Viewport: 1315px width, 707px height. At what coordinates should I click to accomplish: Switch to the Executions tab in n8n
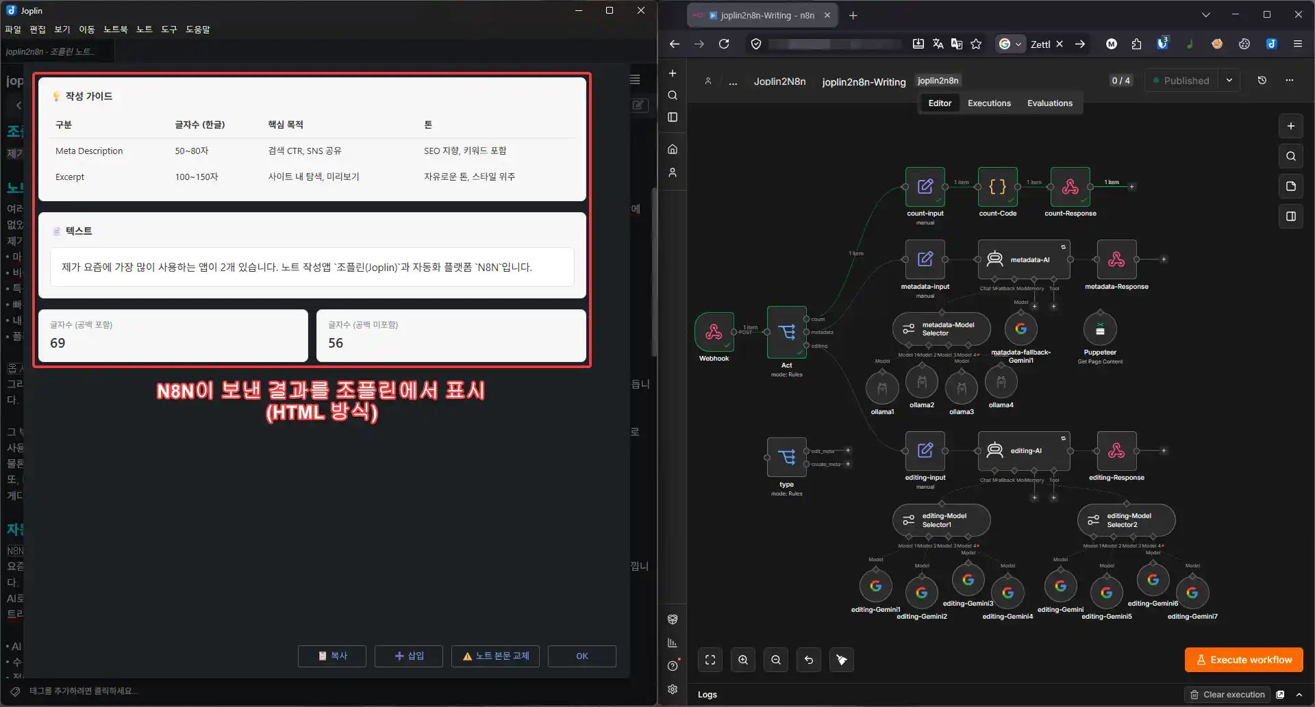click(x=989, y=103)
